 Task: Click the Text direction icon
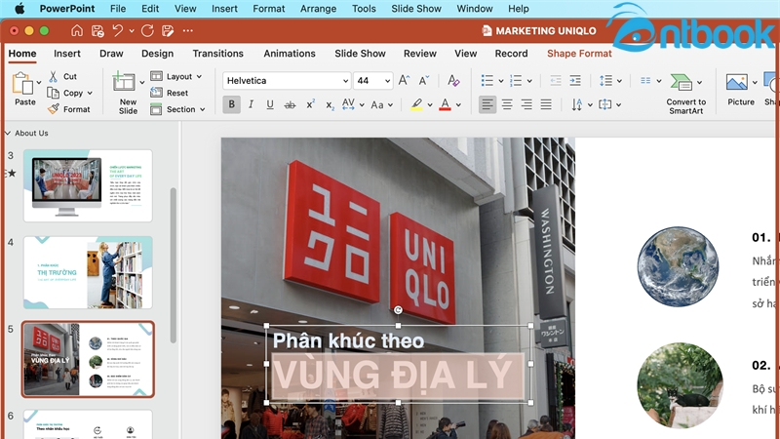pyautogui.click(x=576, y=104)
